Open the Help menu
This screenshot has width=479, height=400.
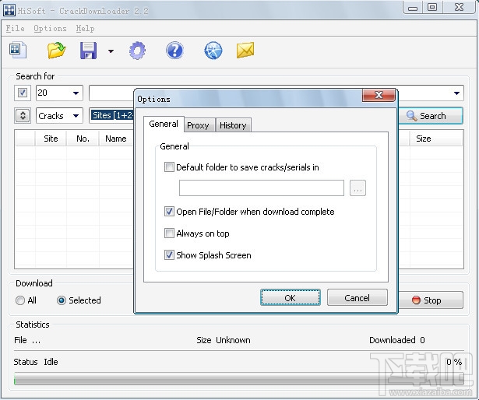coord(85,28)
